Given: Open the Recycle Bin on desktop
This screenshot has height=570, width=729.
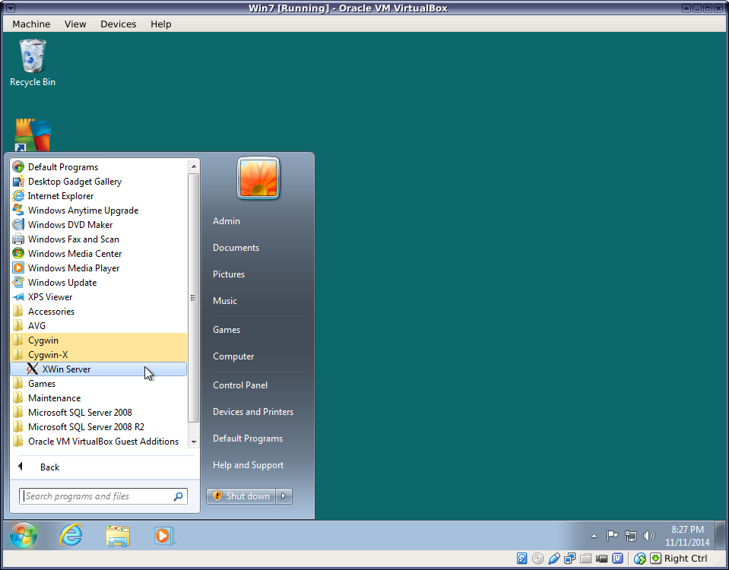Looking at the screenshot, I should 33,63.
